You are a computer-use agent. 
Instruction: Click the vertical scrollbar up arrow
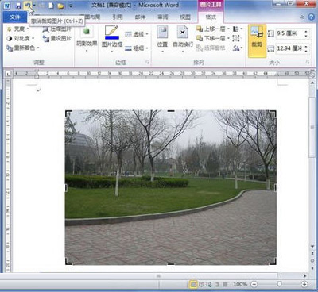pos(312,83)
